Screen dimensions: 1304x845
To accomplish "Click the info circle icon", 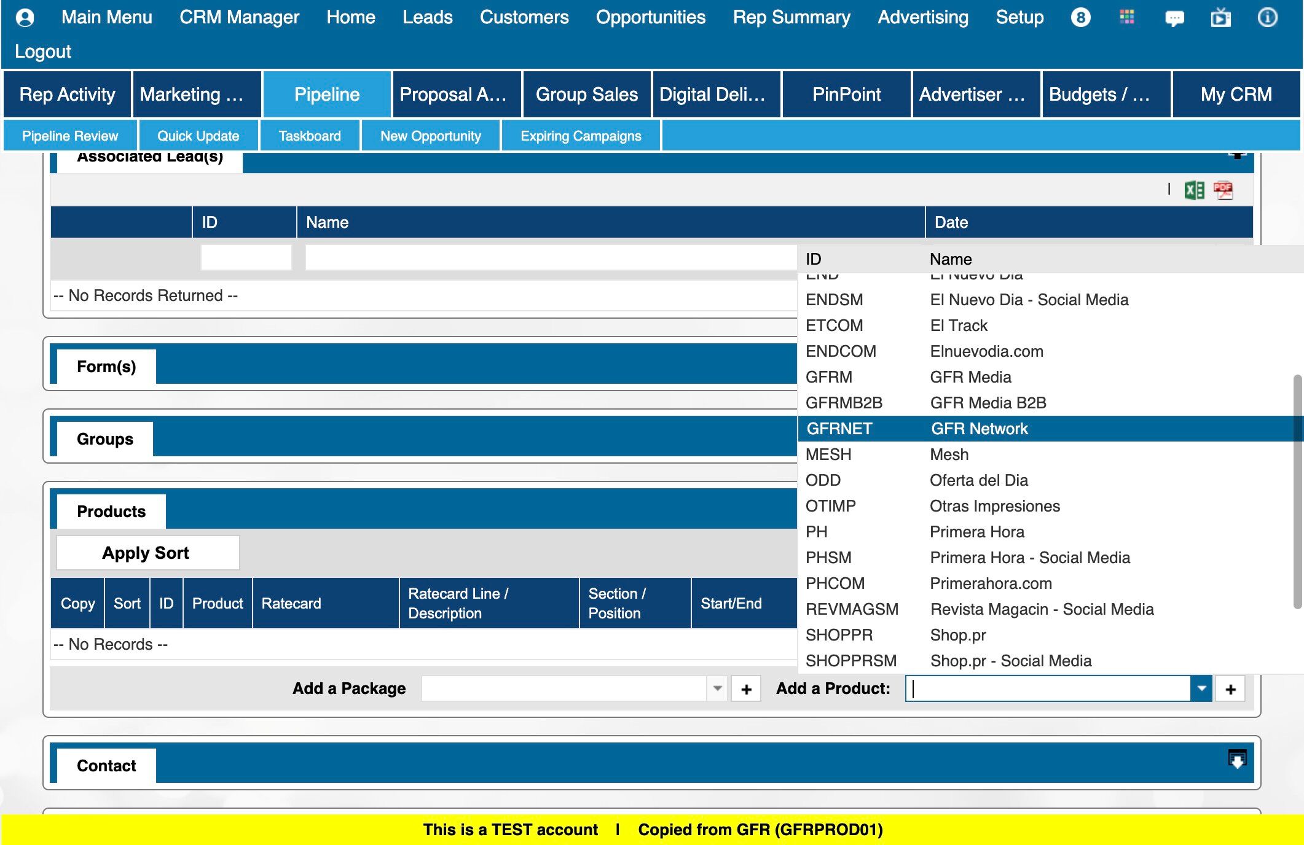I will pos(1267,17).
